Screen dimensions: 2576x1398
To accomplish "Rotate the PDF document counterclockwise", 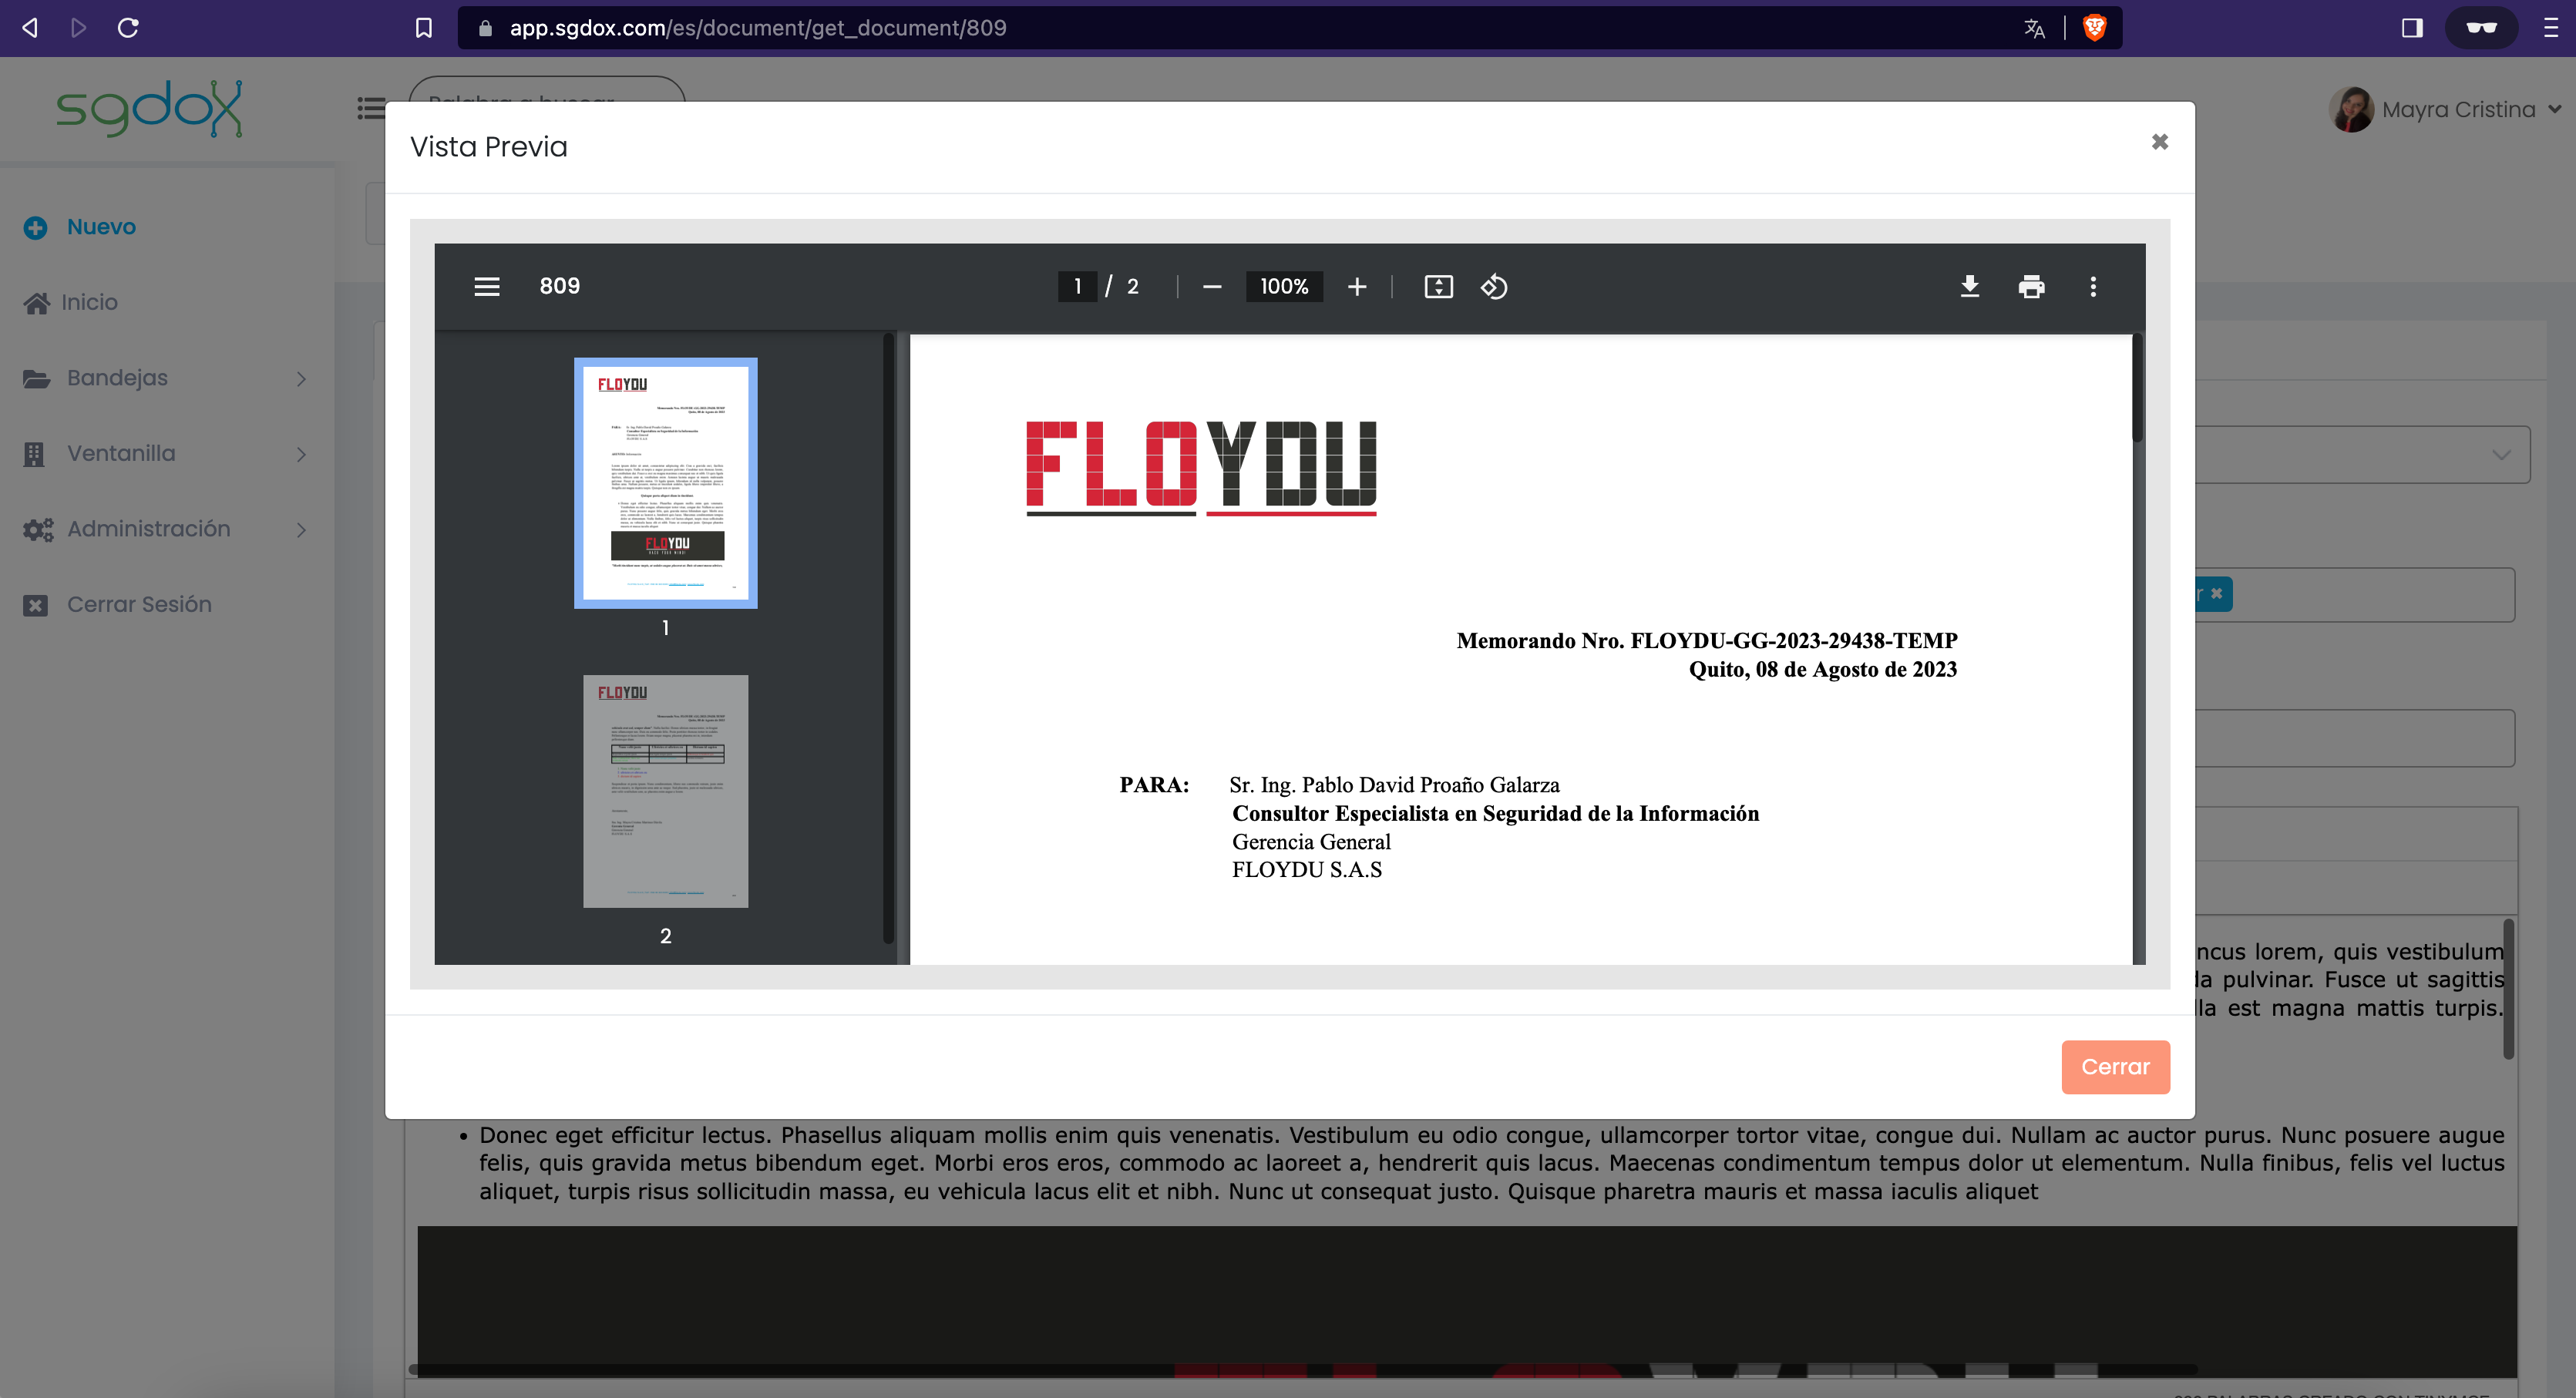I will (1494, 287).
